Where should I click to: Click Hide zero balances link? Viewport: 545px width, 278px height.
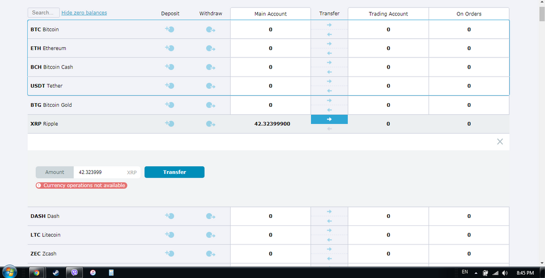pyautogui.click(x=84, y=13)
